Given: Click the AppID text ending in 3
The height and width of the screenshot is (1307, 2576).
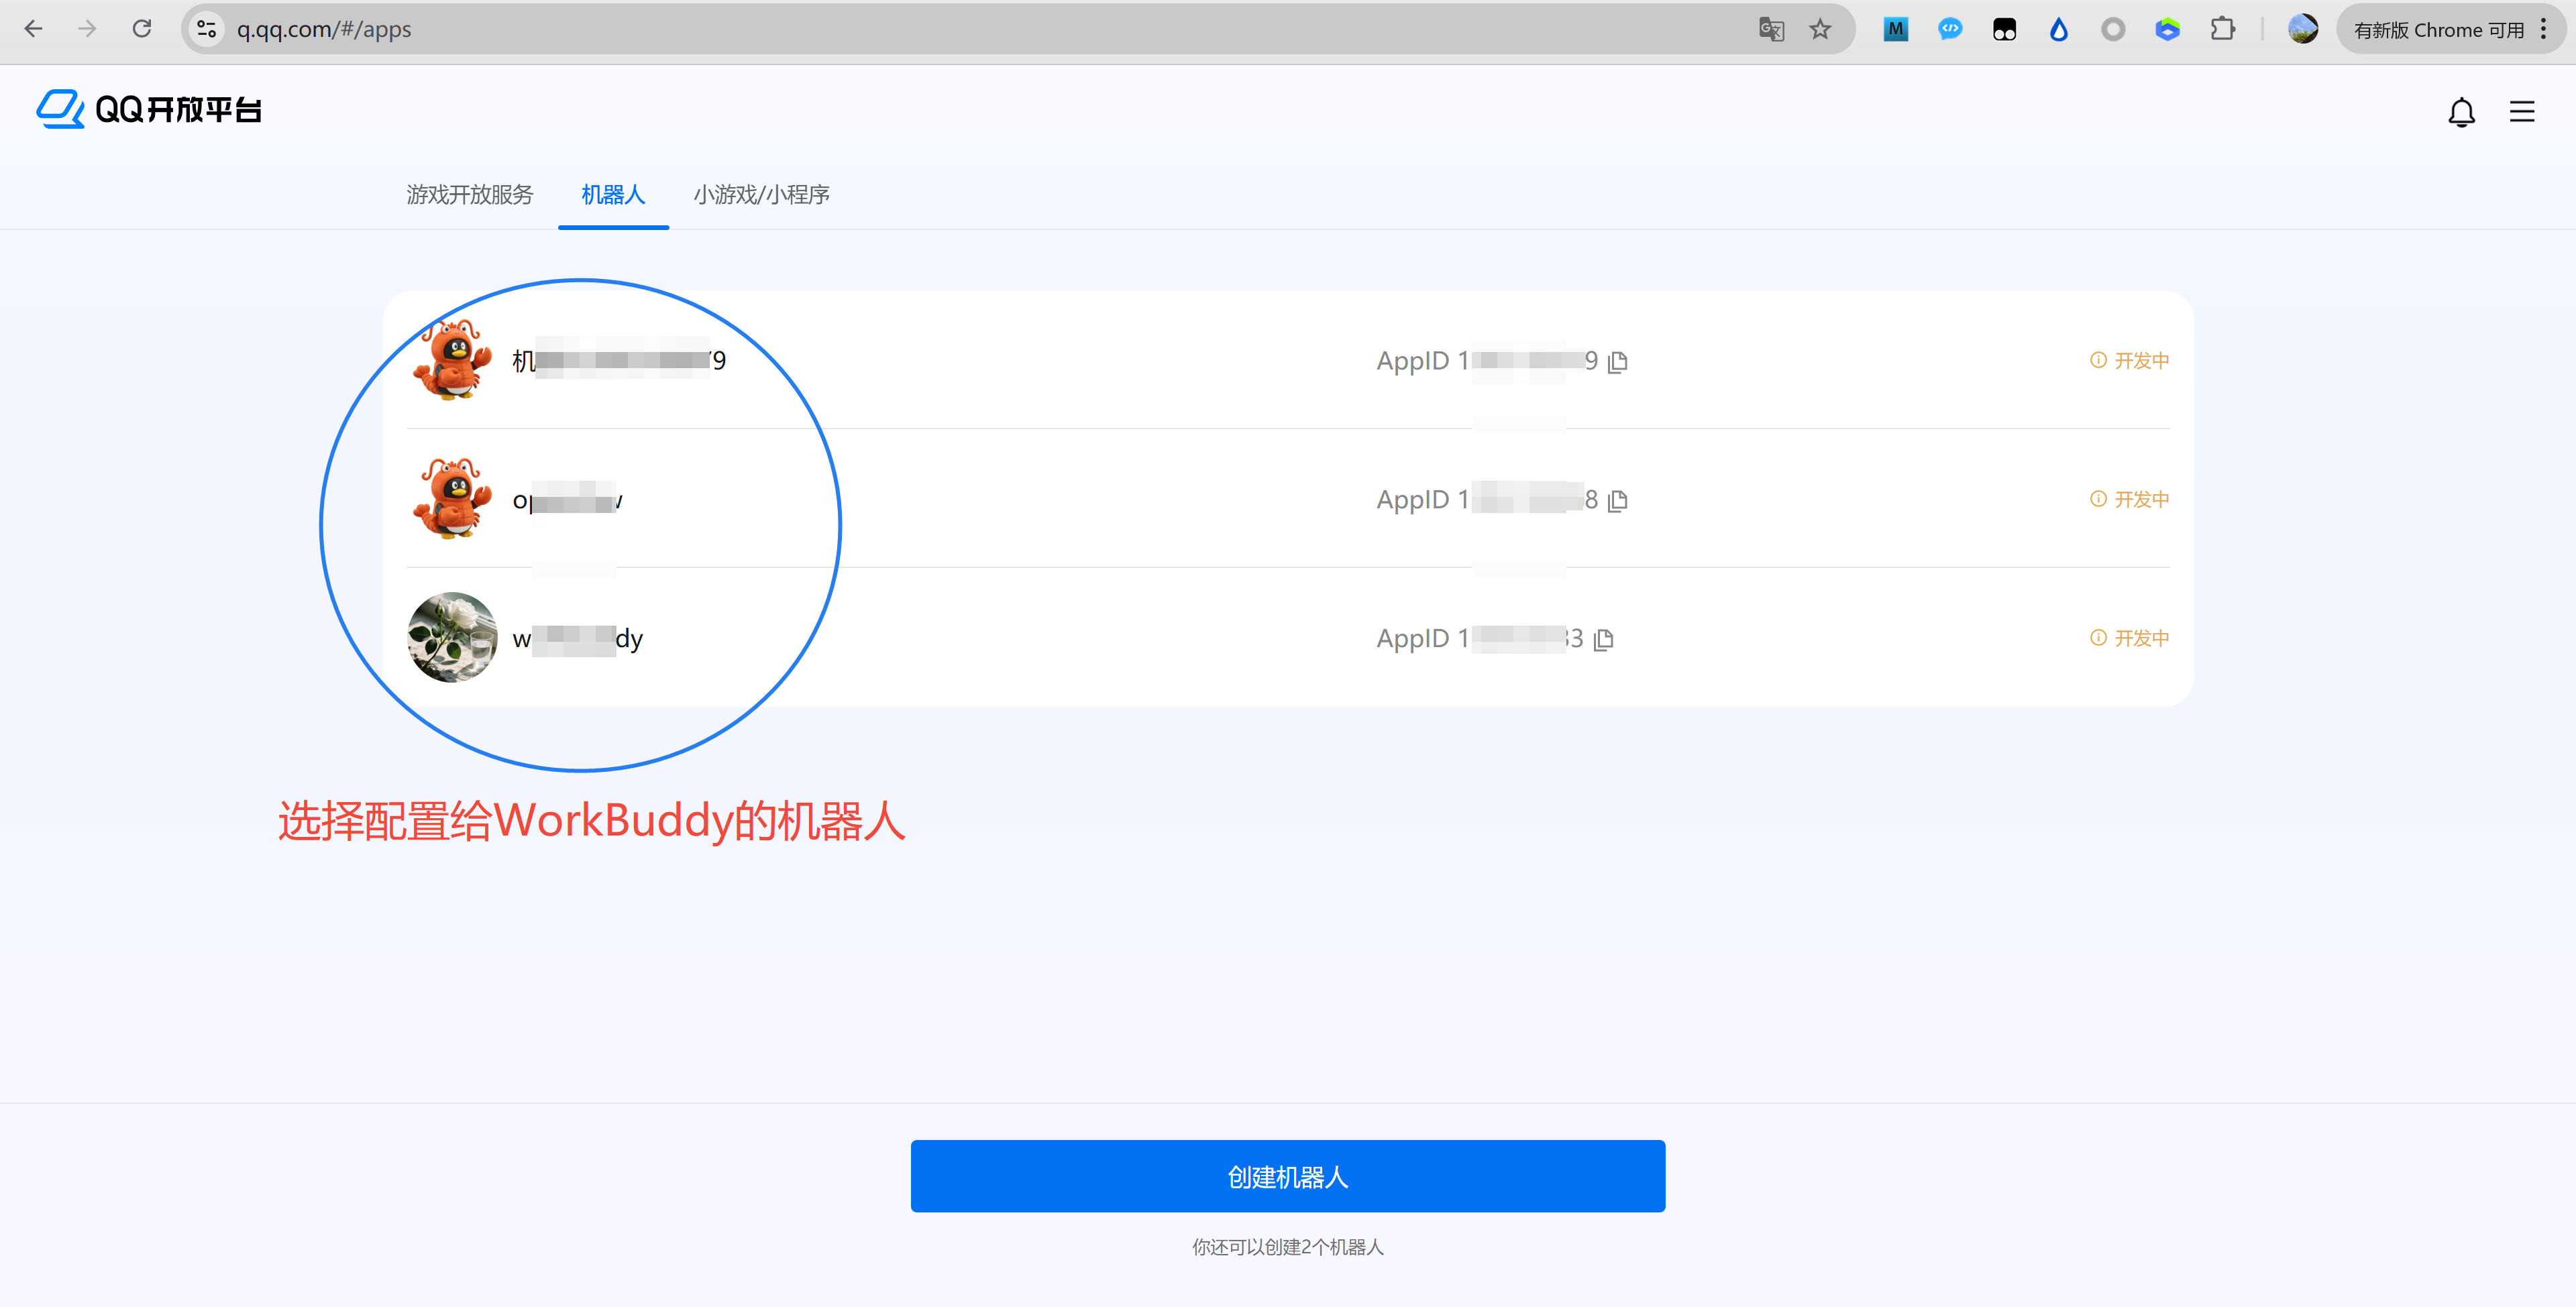Looking at the screenshot, I should click(1480, 638).
